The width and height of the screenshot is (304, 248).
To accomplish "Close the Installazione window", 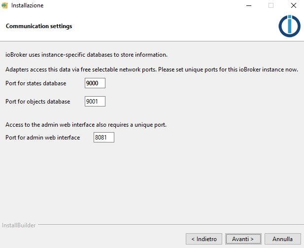I will tap(294, 5).
